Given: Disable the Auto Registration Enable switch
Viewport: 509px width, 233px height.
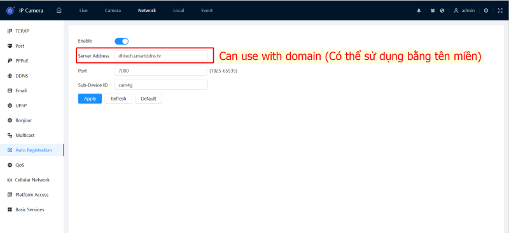Looking at the screenshot, I should pos(122,41).
